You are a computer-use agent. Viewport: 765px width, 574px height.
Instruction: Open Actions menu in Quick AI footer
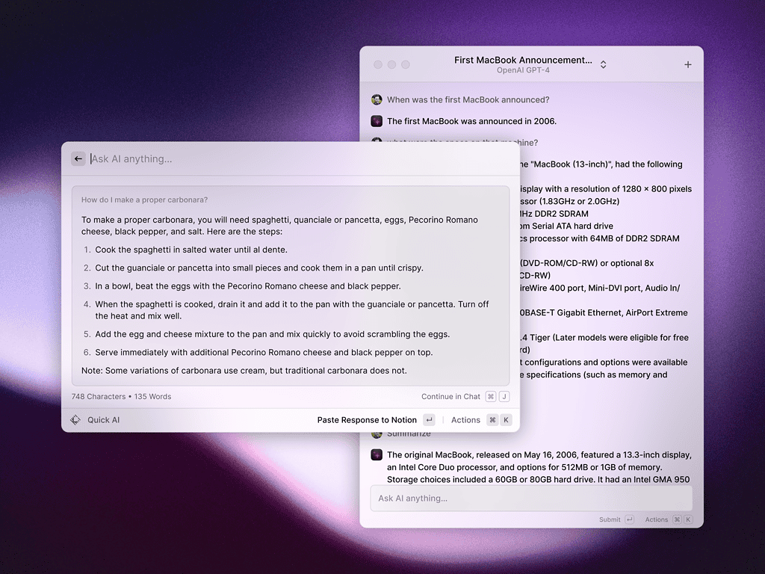(465, 420)
